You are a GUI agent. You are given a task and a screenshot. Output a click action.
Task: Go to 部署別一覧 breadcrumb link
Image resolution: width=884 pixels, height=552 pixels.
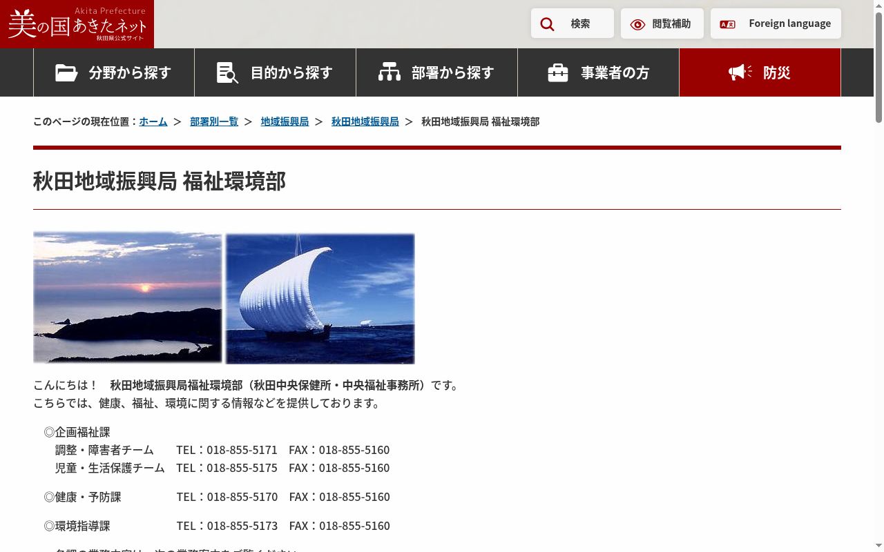214,121
